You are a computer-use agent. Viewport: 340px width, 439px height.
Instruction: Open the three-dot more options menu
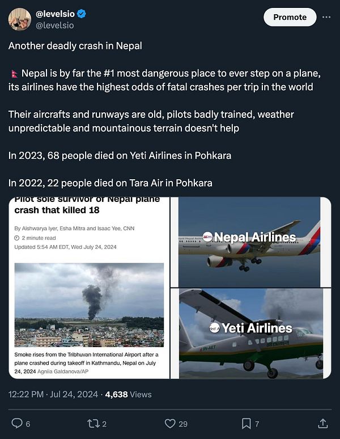pos(326,17)
